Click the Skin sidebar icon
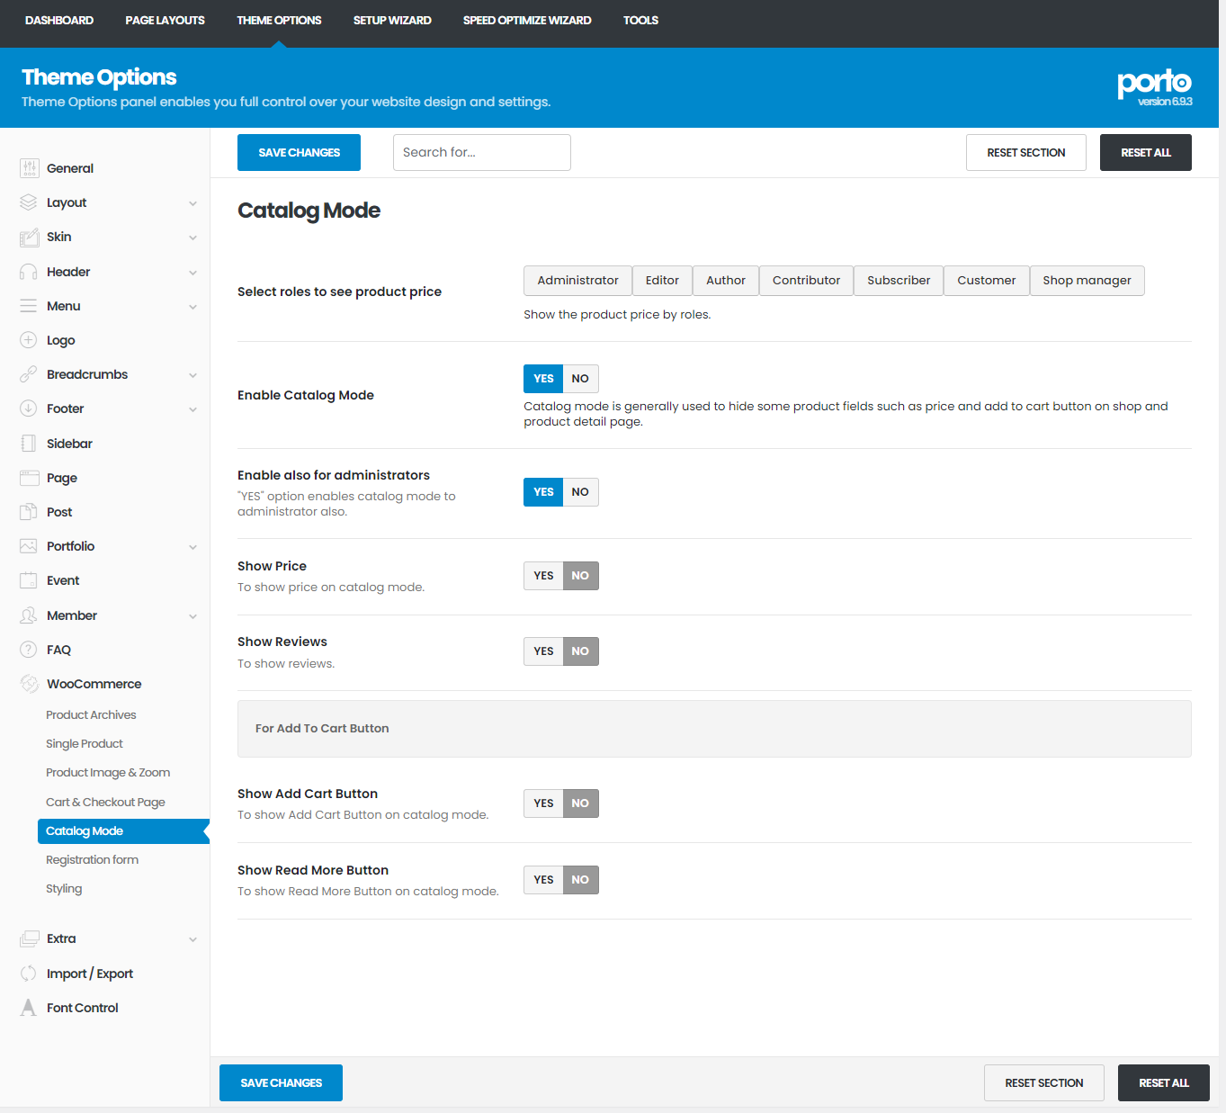Viewport: 1226px width, 1113px height. pyautogui.click(x=29, y=237)
